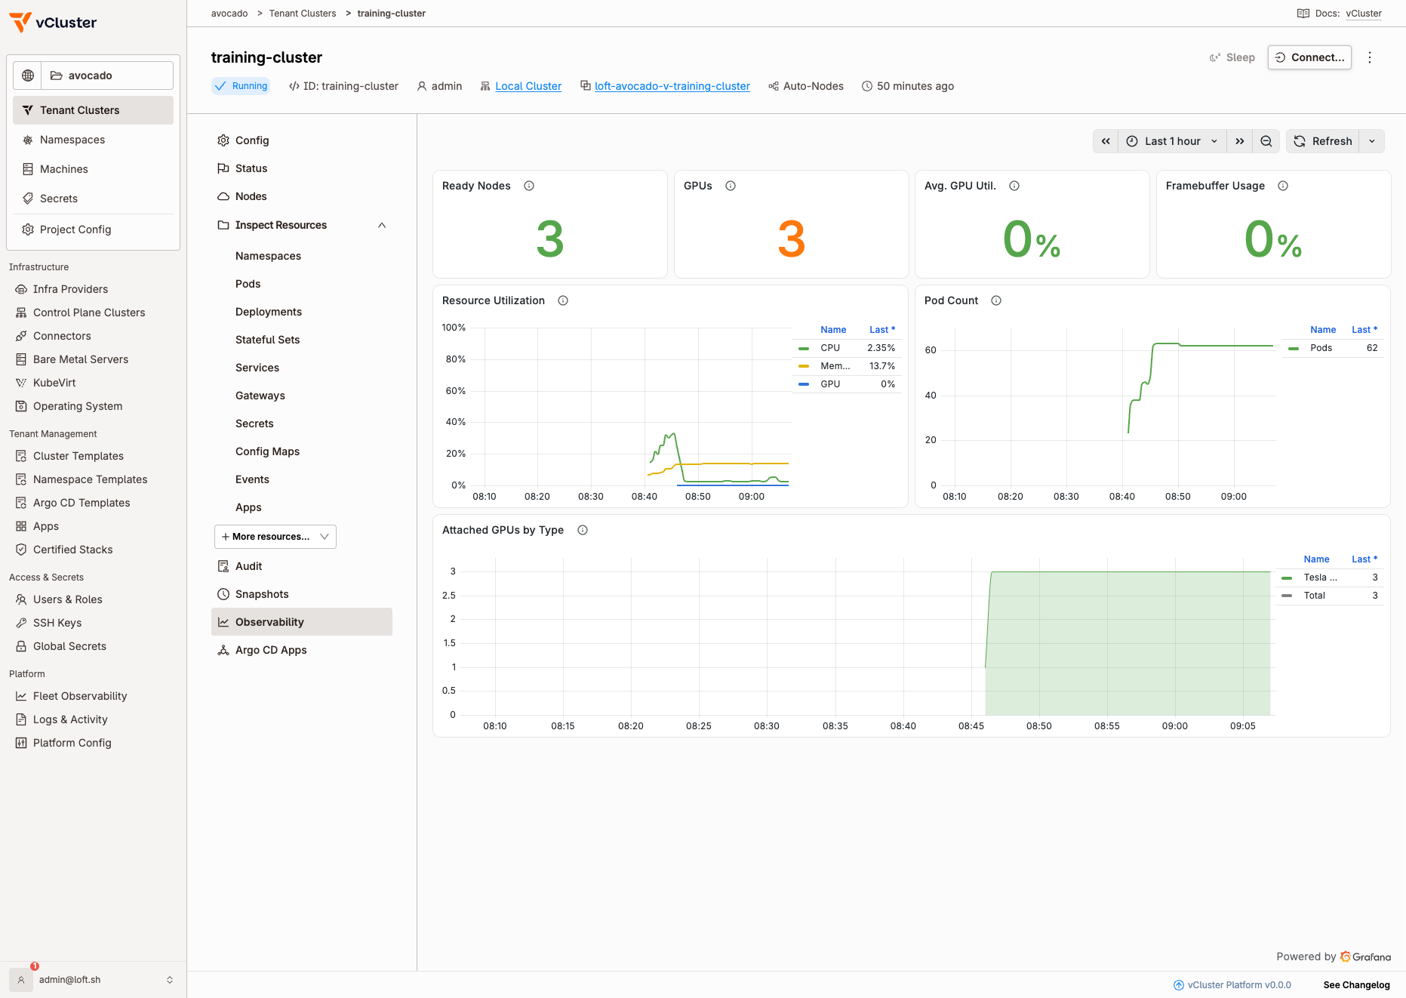This screenshot has height=998, width=1406.
Task: Open Fleet Observability in sidebar
Action: tap(80, 696)
